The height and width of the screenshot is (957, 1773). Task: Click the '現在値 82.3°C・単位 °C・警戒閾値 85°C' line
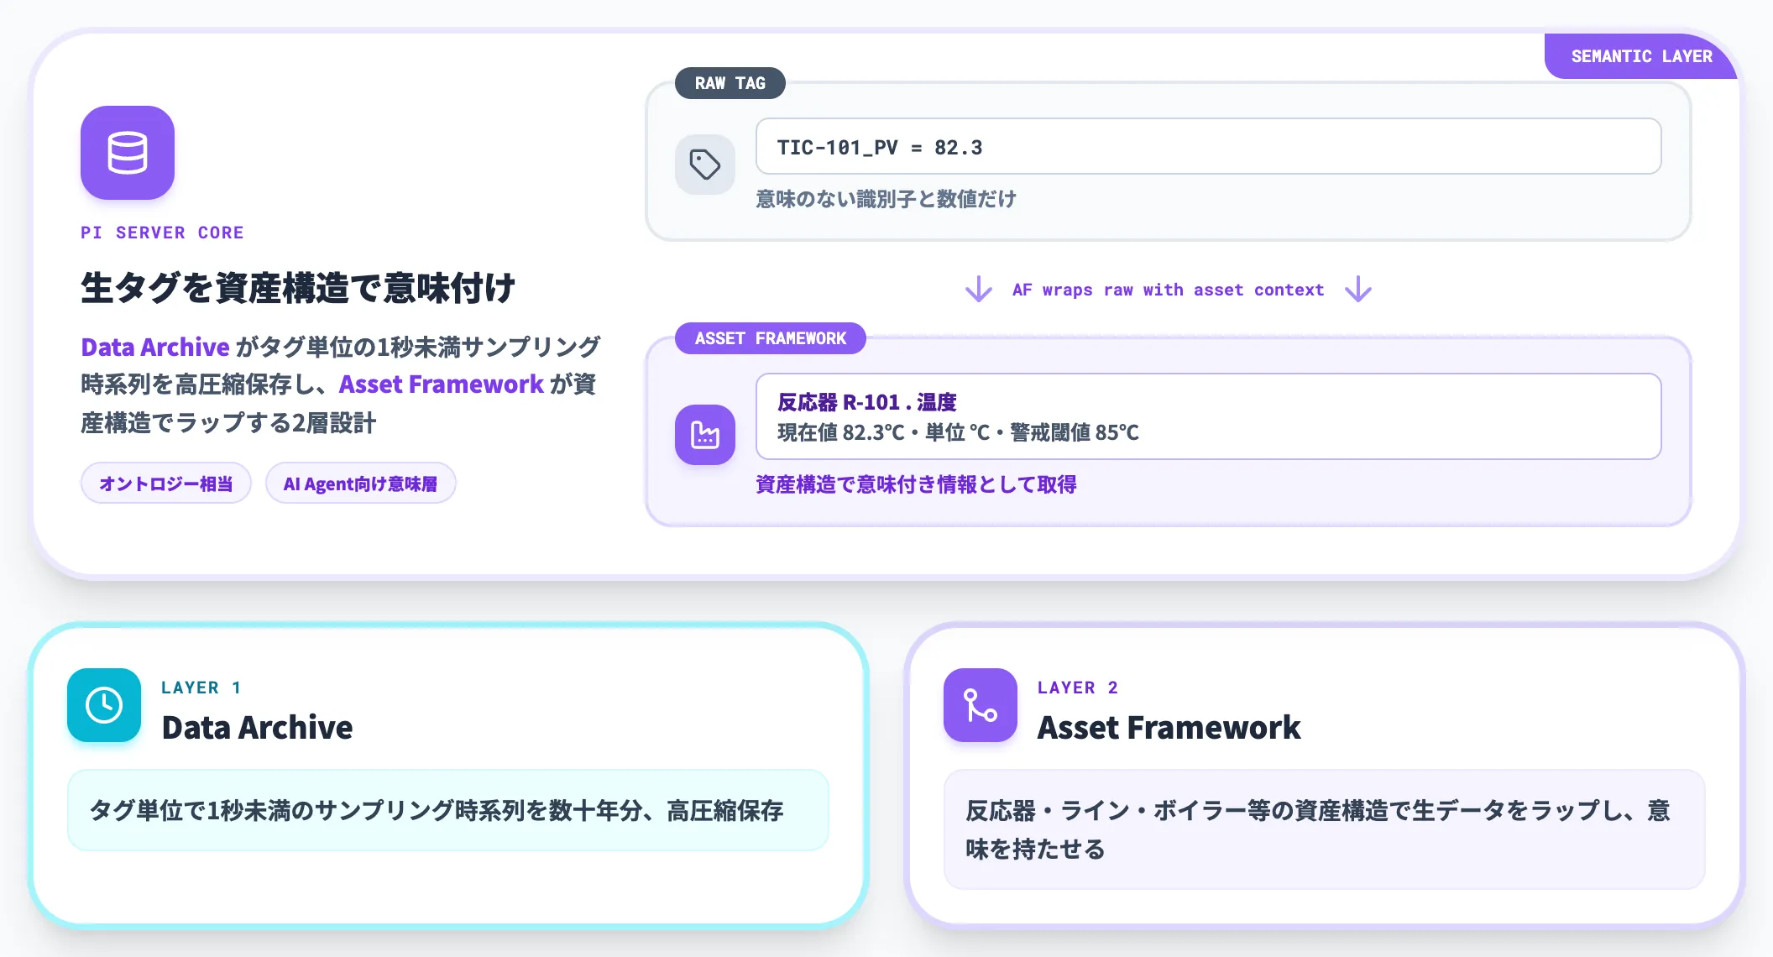click(x=958, y=432)
